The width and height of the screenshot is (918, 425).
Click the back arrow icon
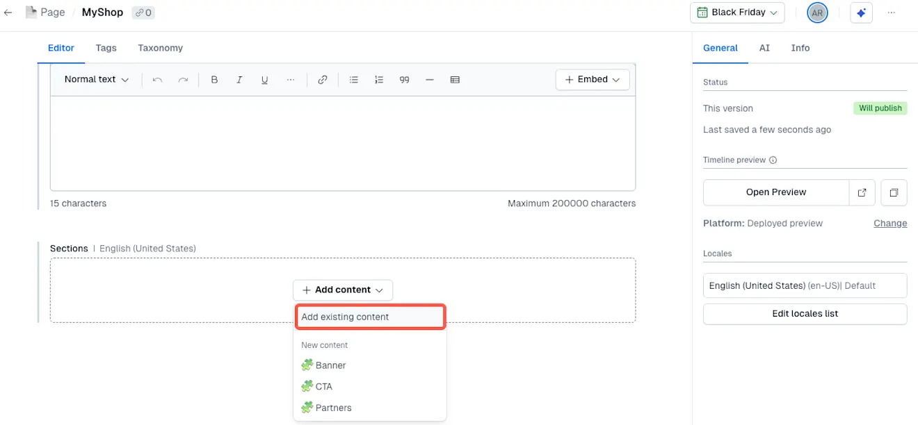(8, 12)
